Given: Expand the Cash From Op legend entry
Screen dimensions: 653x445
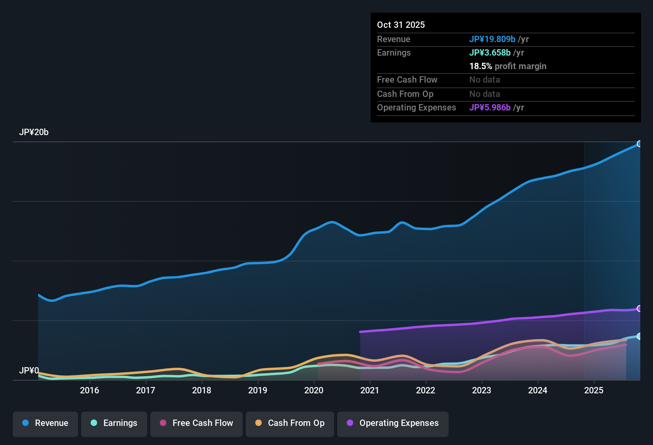Looking at the screenshot, I should 290,423.
